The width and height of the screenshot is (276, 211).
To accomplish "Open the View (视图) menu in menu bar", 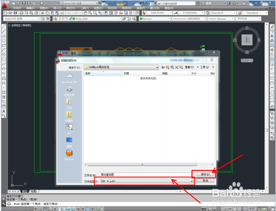I will (x=44, y=8).
